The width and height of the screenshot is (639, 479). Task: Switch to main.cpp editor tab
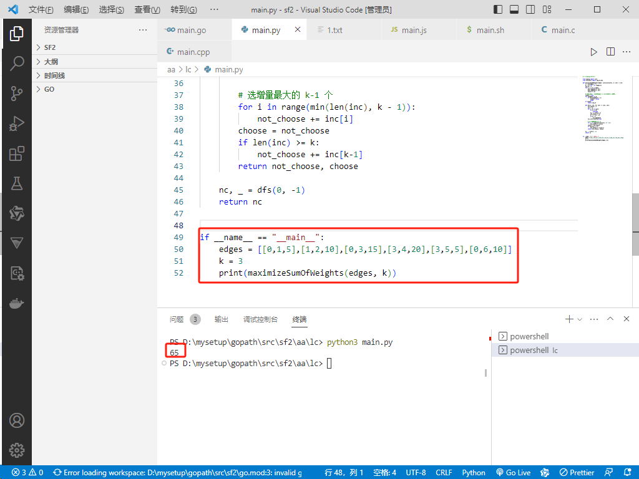point(195,52)
